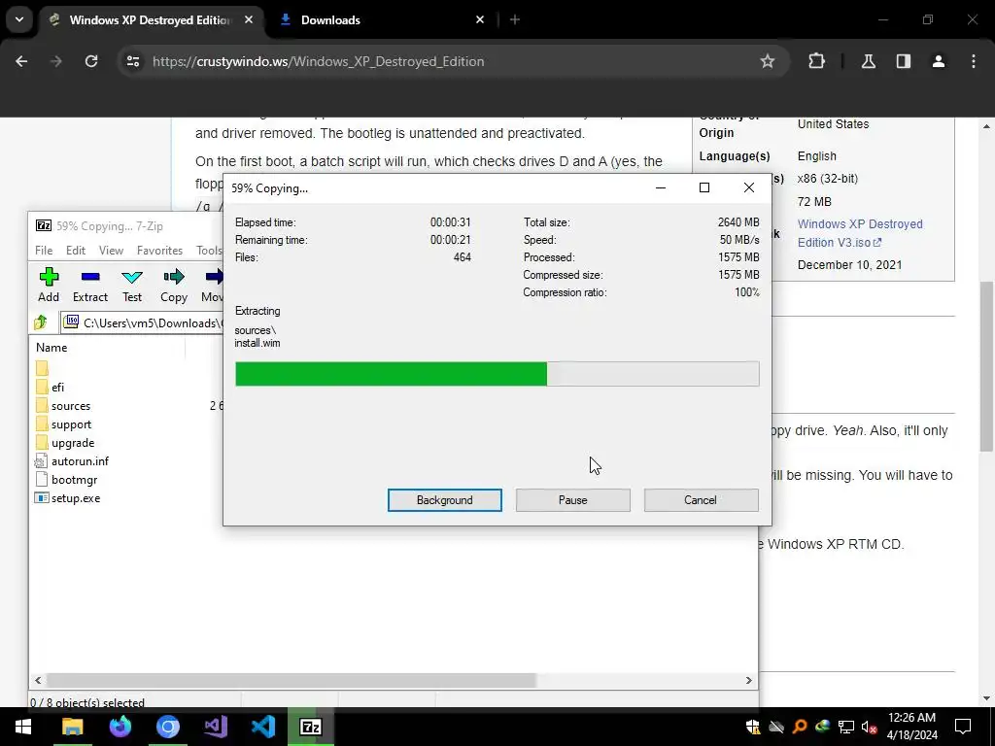This screenshot has height=746, width=995.
Task: Open the View menu in 7-Zip
Action: pyautogui.click(x=111, y=251)
